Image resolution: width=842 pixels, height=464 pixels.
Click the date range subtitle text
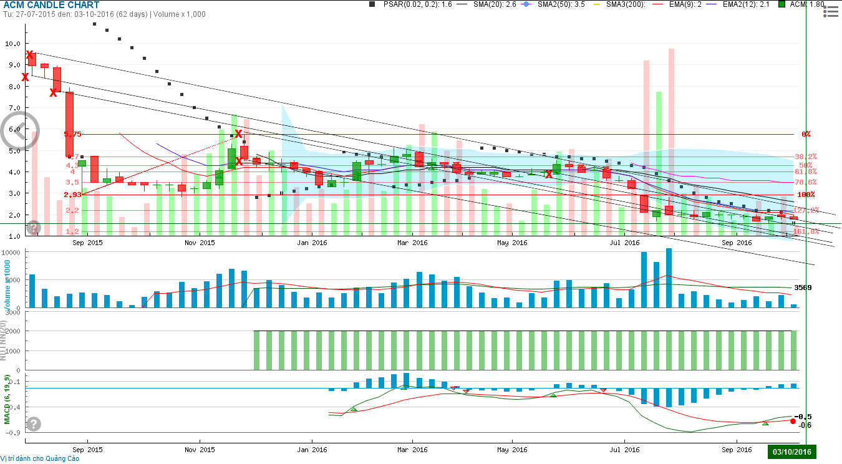(x=104, y=14)
